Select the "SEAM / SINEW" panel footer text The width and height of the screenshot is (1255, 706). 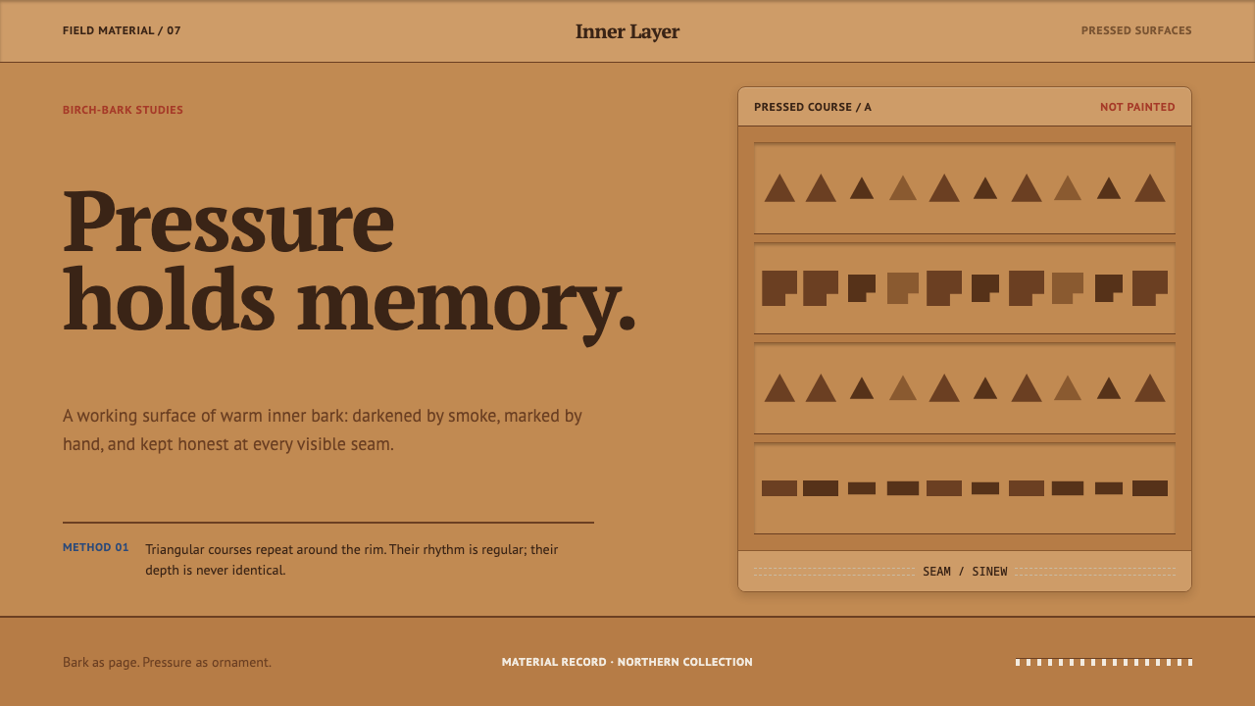[x=965, y=571]
